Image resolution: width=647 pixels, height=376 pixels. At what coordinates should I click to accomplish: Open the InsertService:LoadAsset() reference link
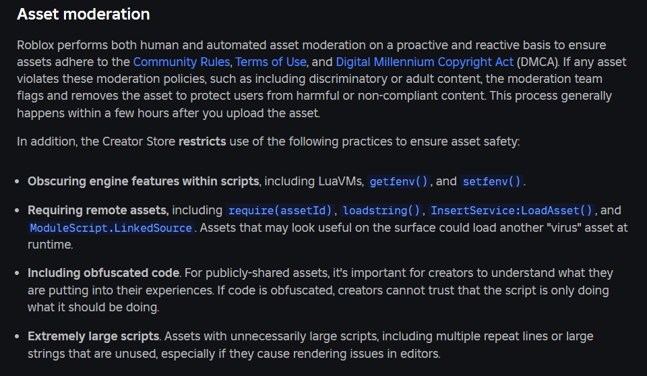tap(512, 210)
